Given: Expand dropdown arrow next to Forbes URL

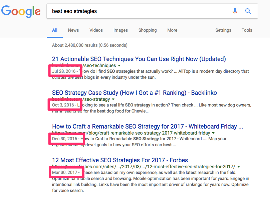Looking at the screenshot, I should [x=239, y=167].
